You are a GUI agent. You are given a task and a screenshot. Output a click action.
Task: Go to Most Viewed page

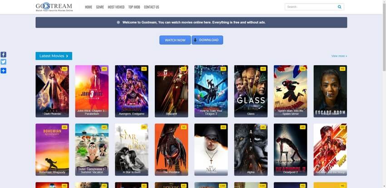click(x=116, y=7)
